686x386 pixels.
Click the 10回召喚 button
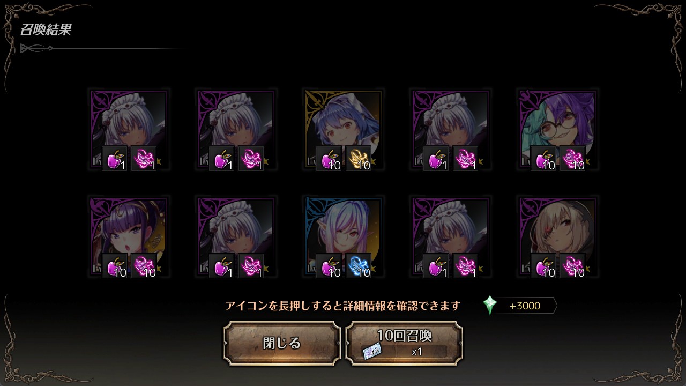coord(404,343)
